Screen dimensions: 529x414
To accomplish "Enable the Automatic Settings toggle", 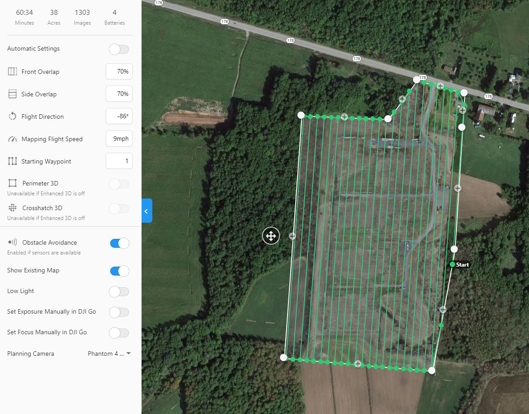I will 119,49.
